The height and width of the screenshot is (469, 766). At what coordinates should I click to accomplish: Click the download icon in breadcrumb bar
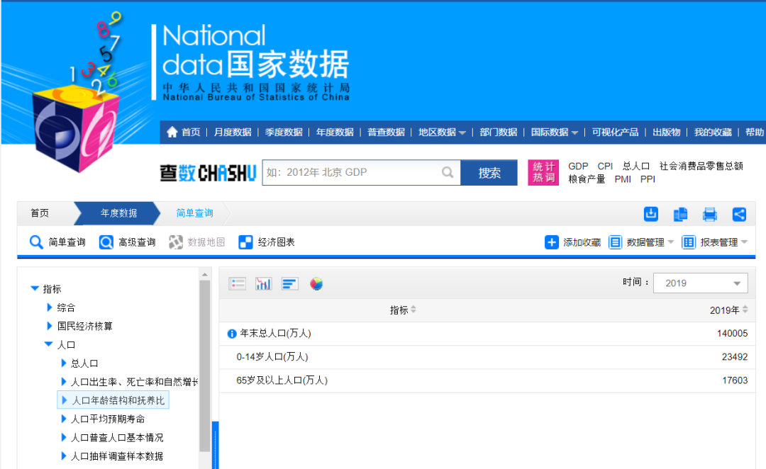[x=650, y=214]
